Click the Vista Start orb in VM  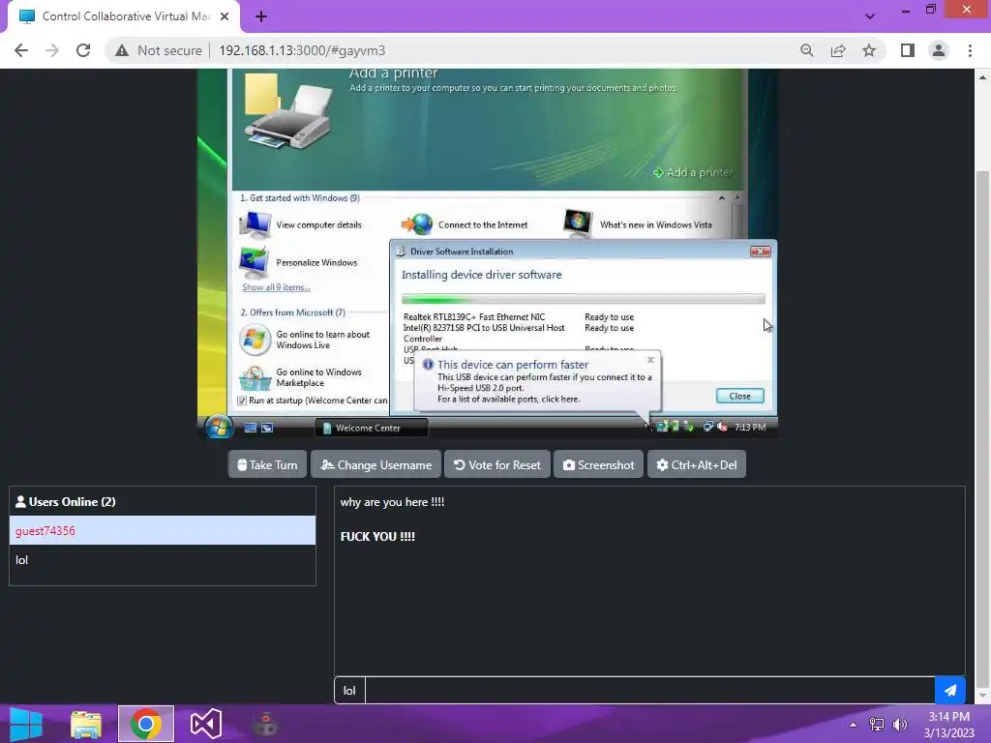click(x=218, y=428)
